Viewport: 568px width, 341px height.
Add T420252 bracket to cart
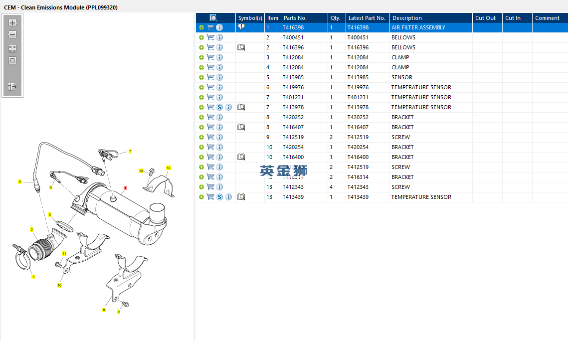tap(210, 117)
